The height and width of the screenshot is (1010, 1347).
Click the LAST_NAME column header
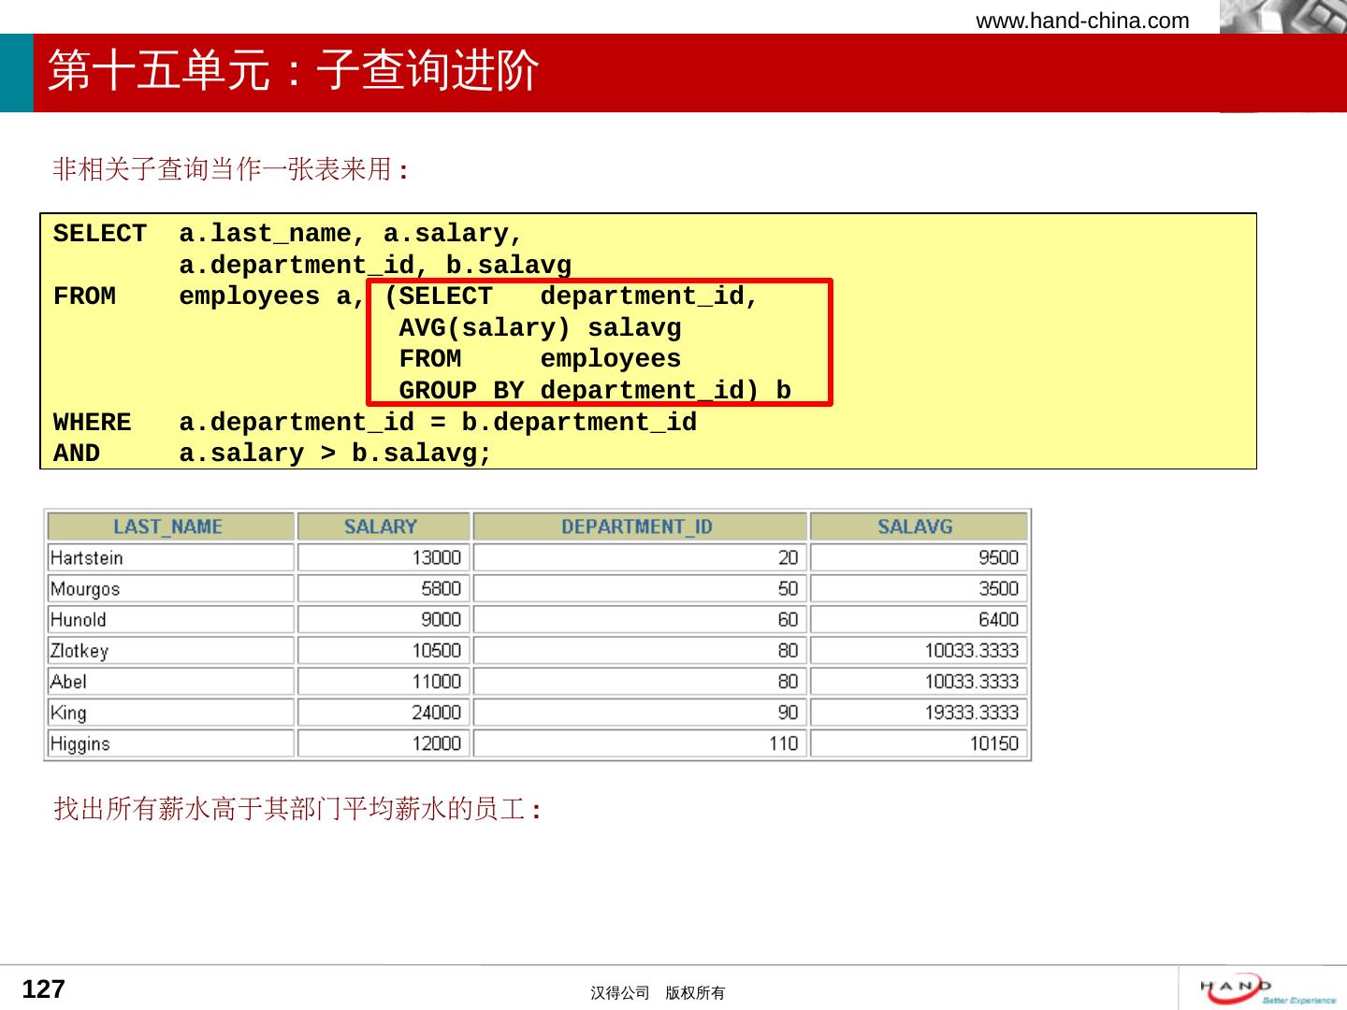pos(170,527)
